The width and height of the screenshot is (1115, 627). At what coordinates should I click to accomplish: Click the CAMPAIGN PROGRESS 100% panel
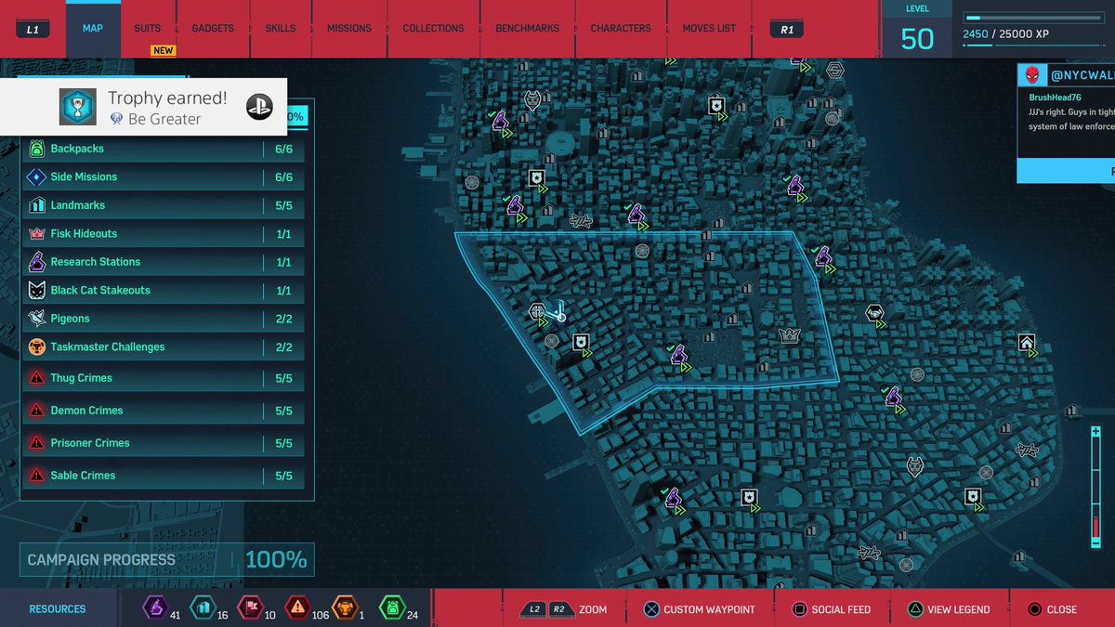tap(167, 560)
